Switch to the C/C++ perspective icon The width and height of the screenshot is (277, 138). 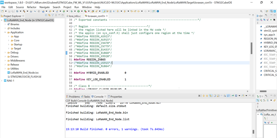271,11
